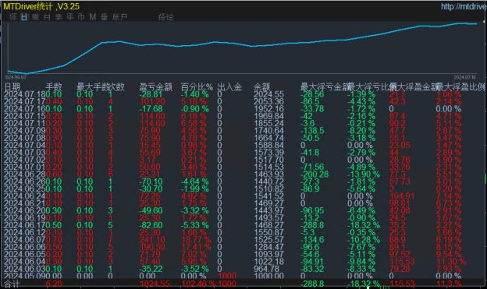Viewport: 487px width, 289px height.
Task: Click the balance value 1952.16
Action: coord(268,109)
